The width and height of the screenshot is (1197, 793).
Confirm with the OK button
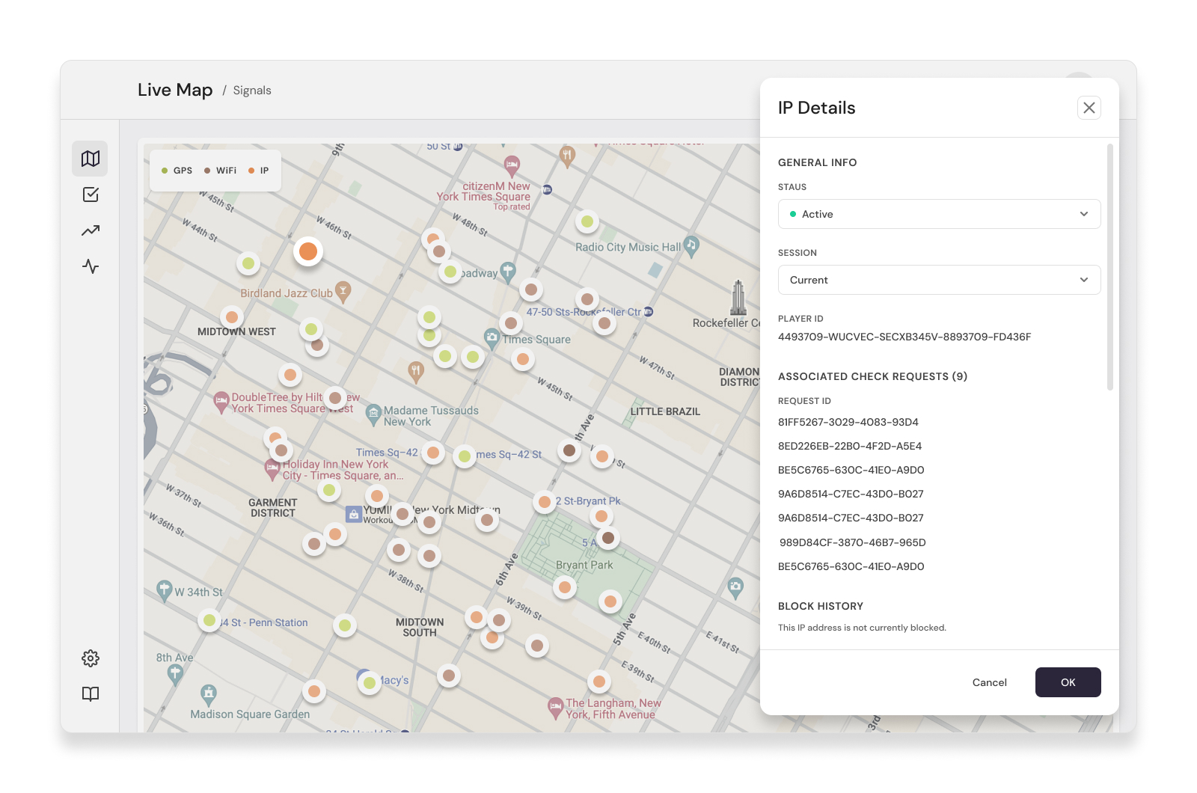pyautogui.click(x=1068, y=682)
